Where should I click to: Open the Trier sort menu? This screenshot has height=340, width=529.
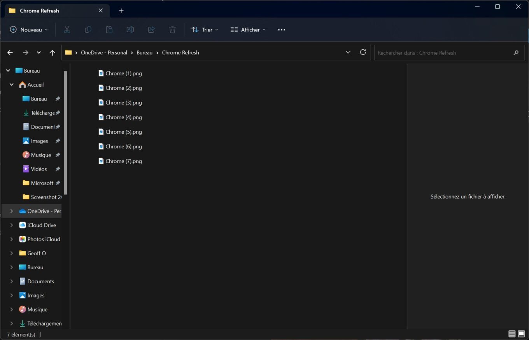click(205, 30)
